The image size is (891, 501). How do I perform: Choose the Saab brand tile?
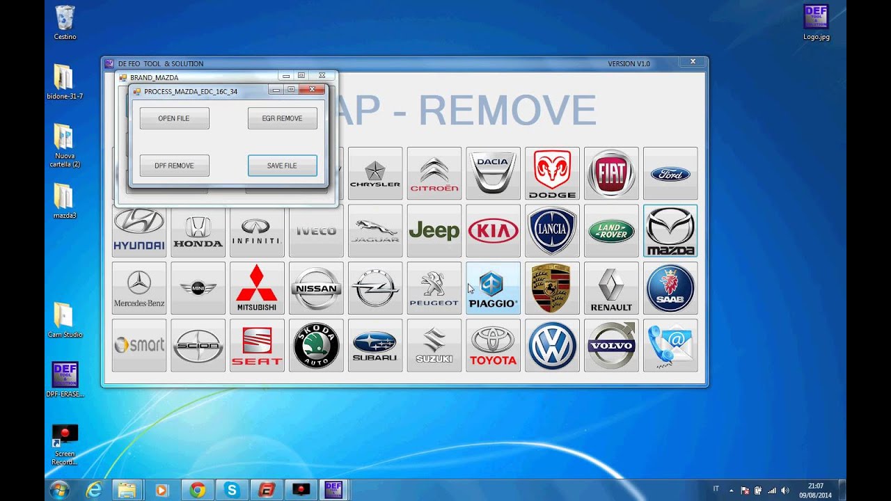(x=670, y=288)
